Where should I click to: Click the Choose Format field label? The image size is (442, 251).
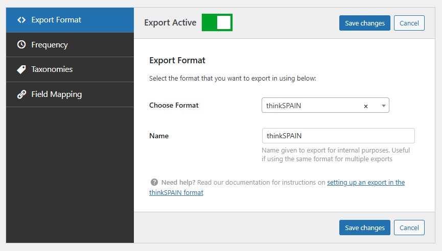tap(174, 105)
